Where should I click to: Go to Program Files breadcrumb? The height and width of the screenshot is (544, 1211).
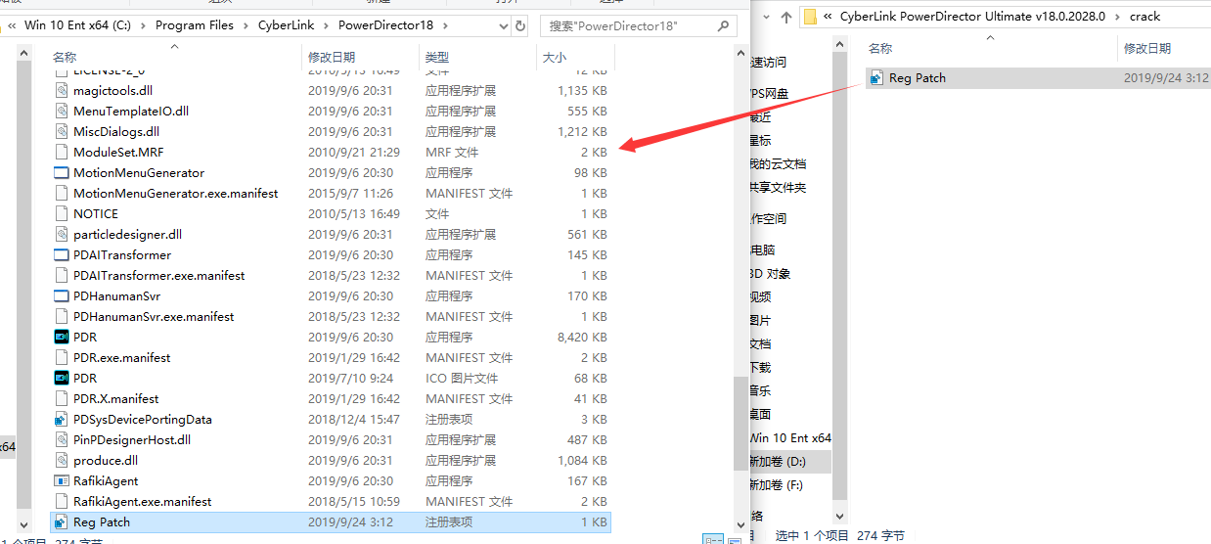pyautogui.click(x=195, y=24)
